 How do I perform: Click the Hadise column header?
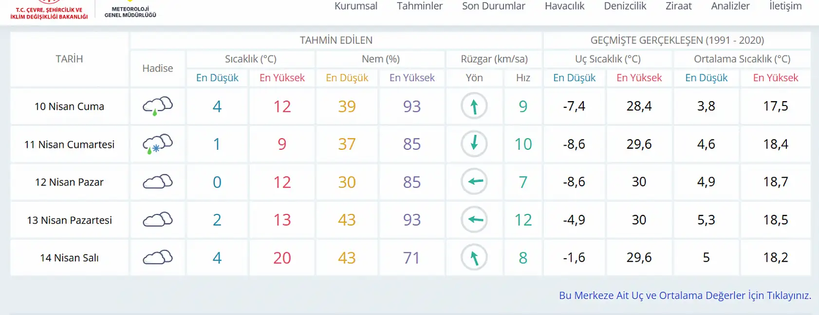[158, 69]
